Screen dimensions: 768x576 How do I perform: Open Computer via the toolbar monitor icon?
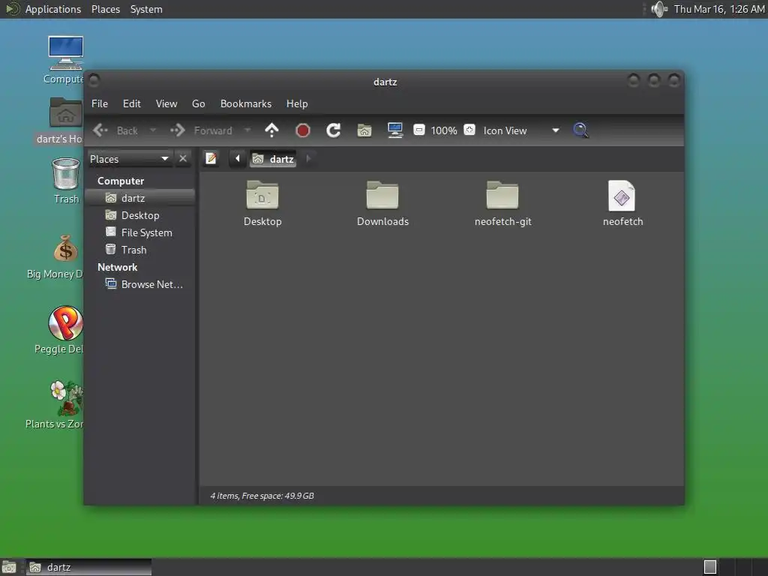(395, 130)
